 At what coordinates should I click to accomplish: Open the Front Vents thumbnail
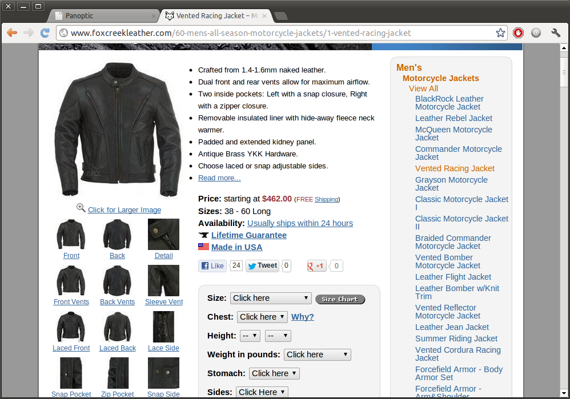click(71, 280)
